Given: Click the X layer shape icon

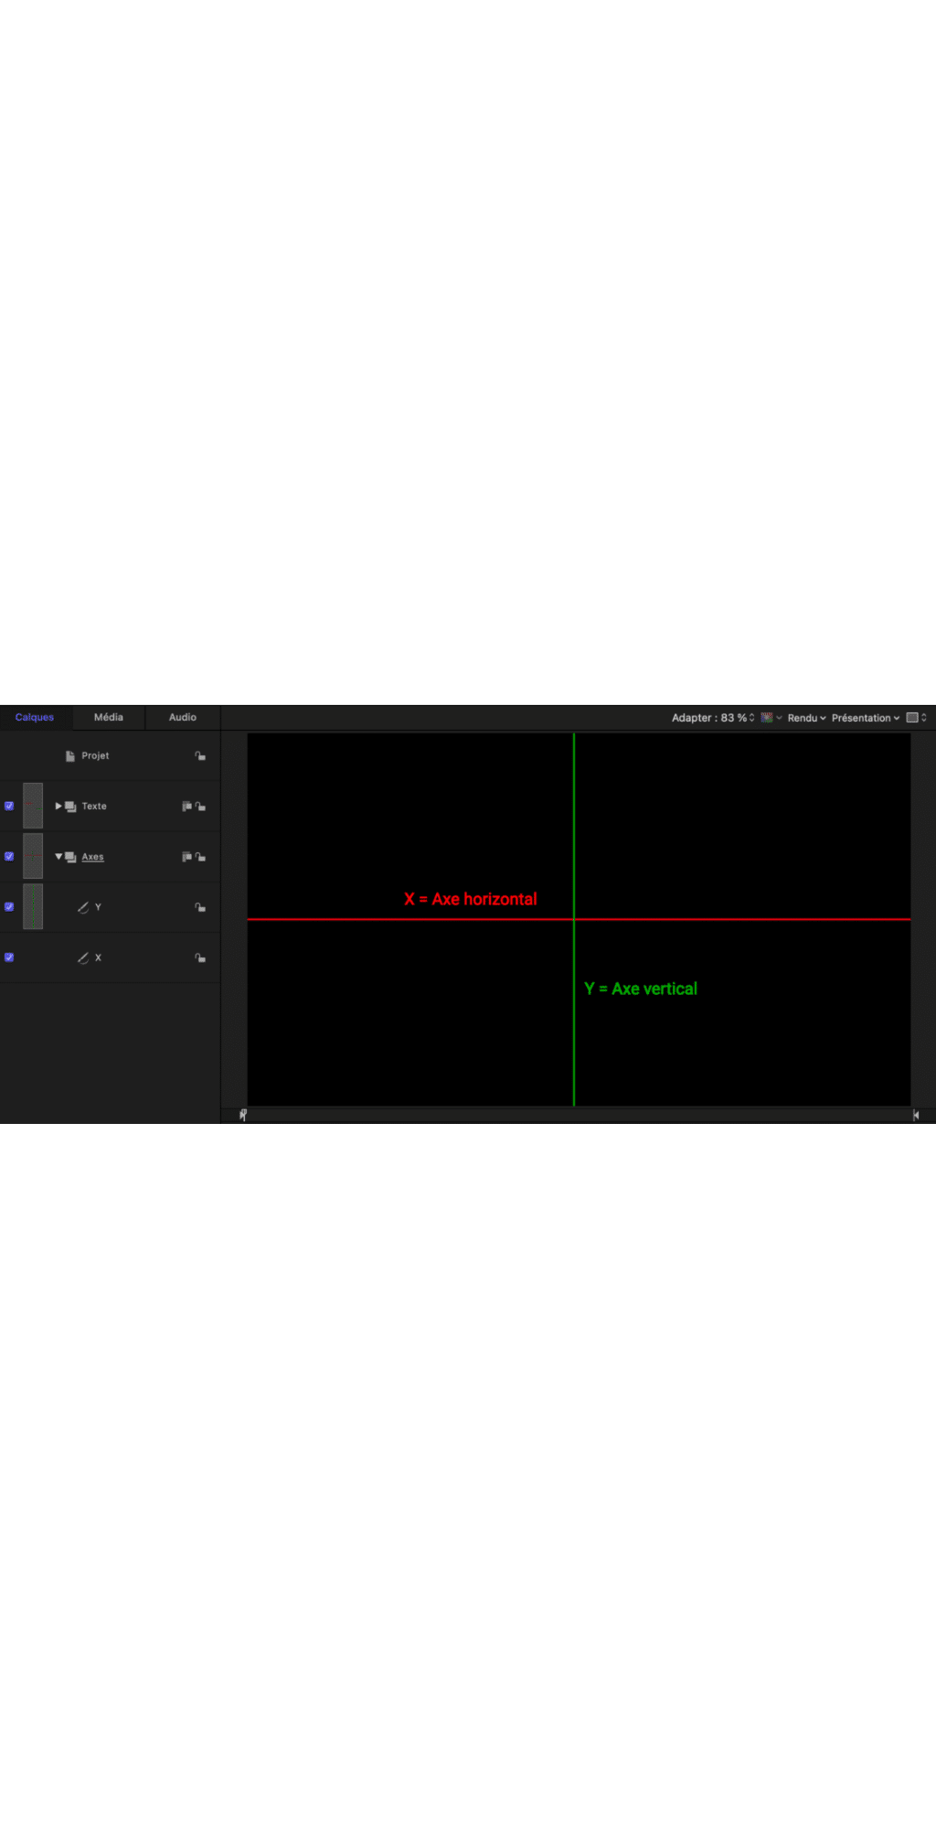Looking at the screenshot, I should click(x=83, y=957).
